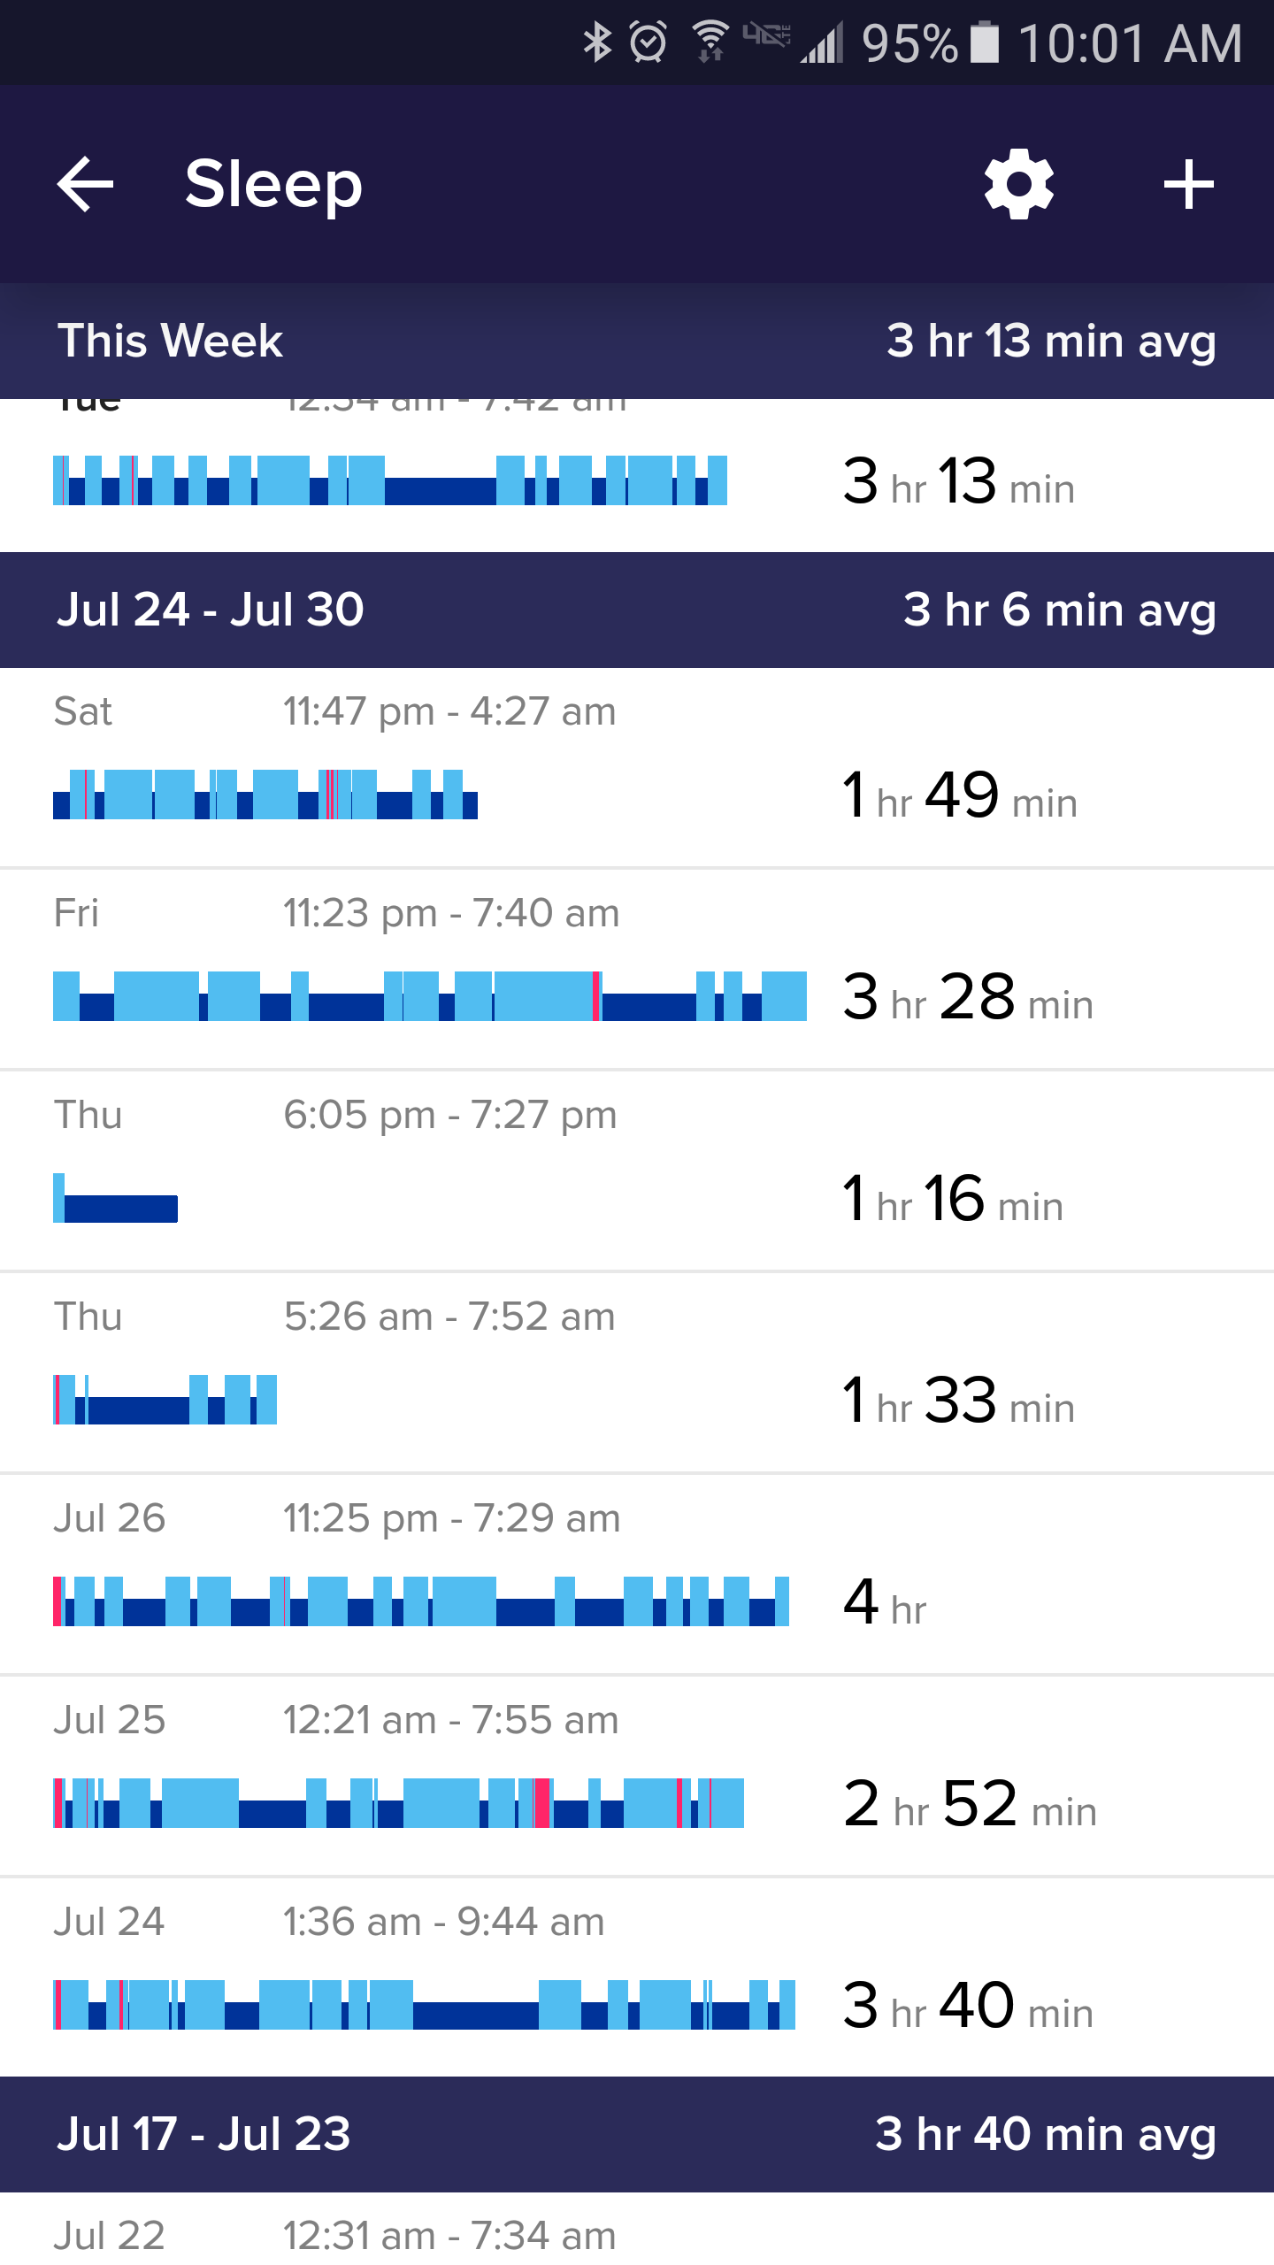Open the Jul 22 sleep entry
Image resolution: width=1274 pixels, height=2265 pixels.
(637, 2235)
